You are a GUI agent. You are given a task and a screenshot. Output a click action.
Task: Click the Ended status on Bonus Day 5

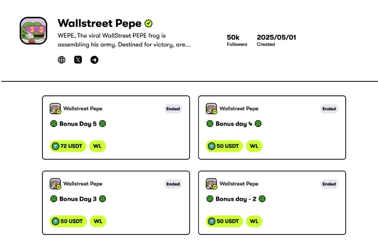[173, 109]
